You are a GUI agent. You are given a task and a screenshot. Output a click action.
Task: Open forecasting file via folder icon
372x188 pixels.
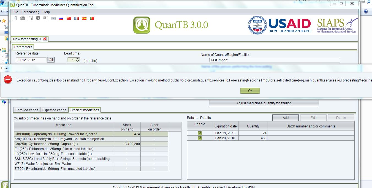[23, 18]
